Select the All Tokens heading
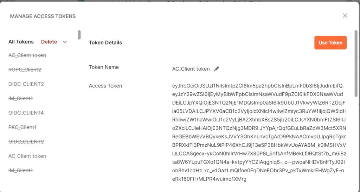This screenshot has width=360, height=192. pyautogui.click(x=21, y=42)
